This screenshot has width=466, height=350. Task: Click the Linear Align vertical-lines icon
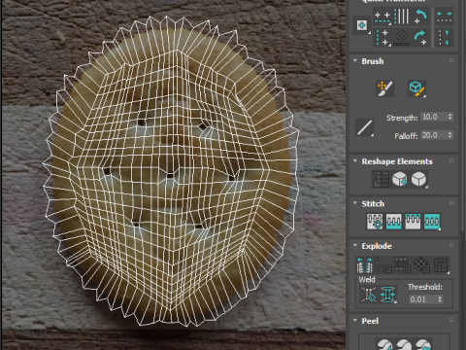(402, 17)
